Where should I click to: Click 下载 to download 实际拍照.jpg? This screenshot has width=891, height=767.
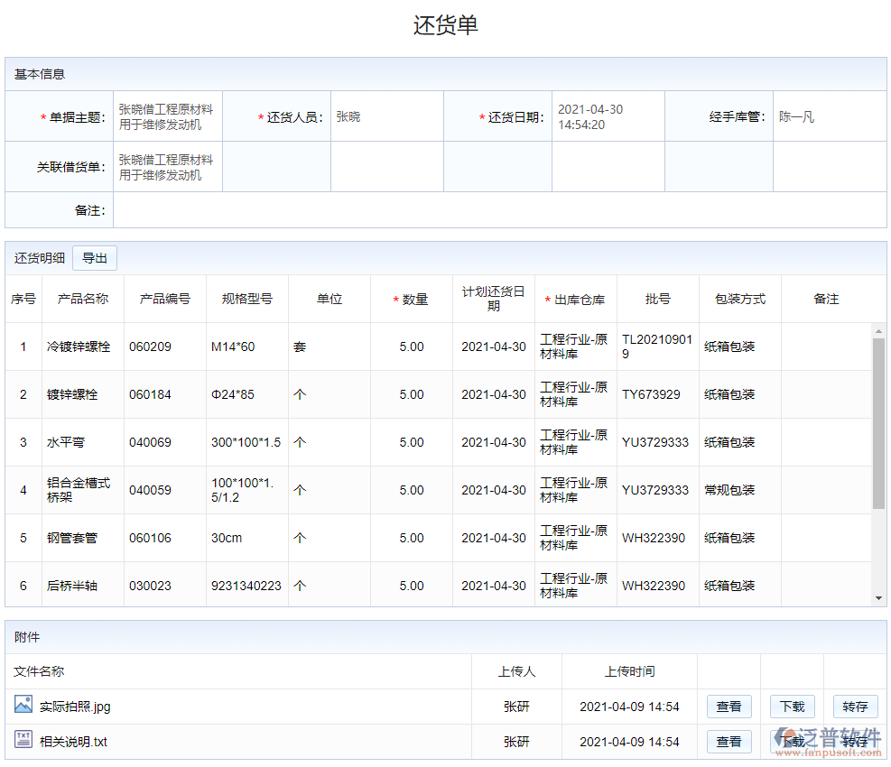[792, 707]
